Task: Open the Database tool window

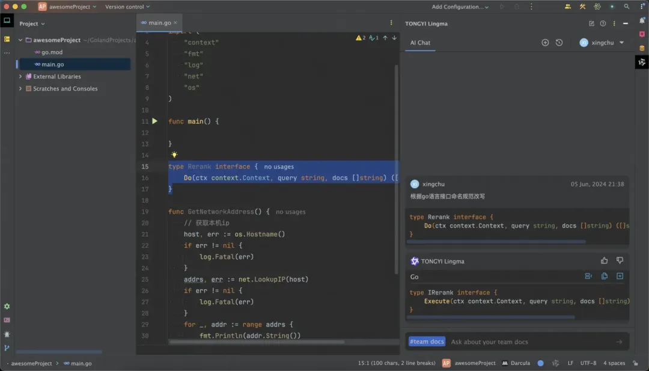Action: point(642,48)
